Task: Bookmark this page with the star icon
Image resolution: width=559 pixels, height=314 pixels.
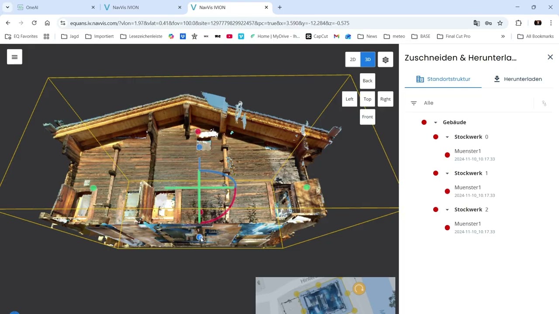Action: (x=500, y=23)
